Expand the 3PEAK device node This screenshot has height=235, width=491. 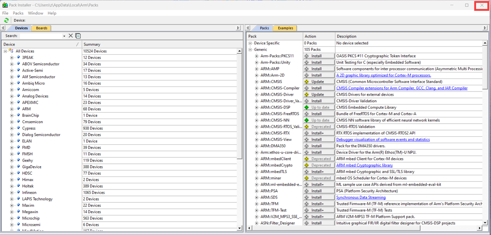tap(12, 57)
